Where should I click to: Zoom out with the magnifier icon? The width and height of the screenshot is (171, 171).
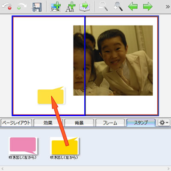pos(103,6)
